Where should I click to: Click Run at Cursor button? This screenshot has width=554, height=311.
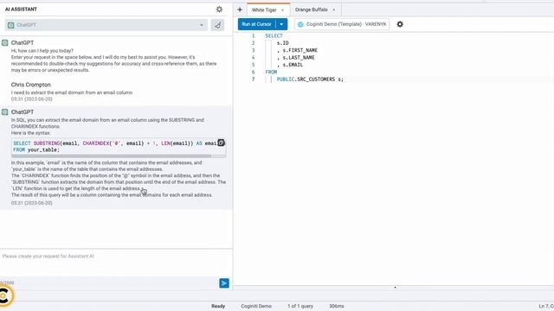(x=256, y=24)
